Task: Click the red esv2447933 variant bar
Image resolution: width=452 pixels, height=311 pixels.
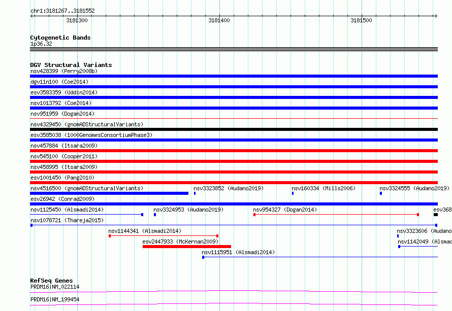Action: click(x=187, y=247)
